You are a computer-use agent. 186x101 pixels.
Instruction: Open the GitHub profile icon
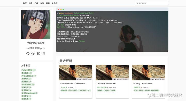(x=28, y=53)
